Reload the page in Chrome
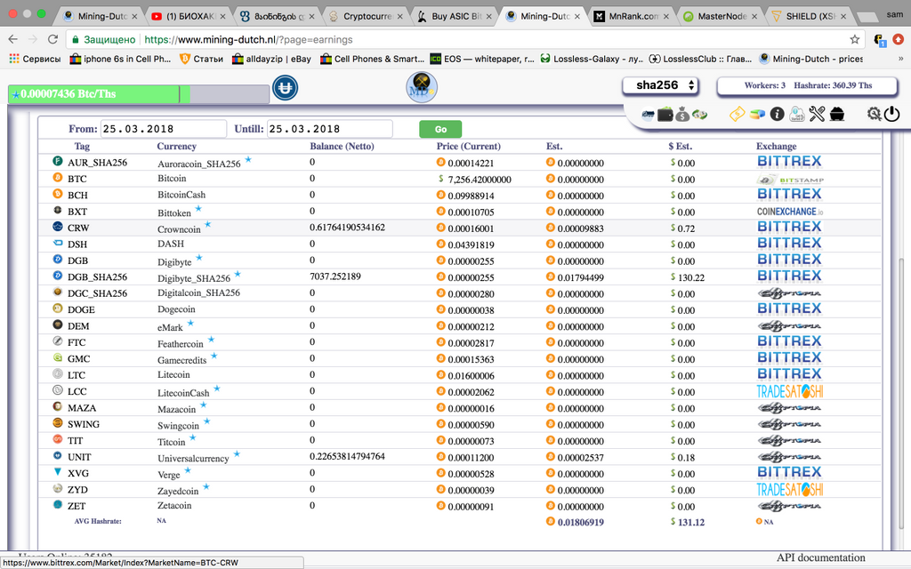Screen dimensions: 911x569 point(52,39)
